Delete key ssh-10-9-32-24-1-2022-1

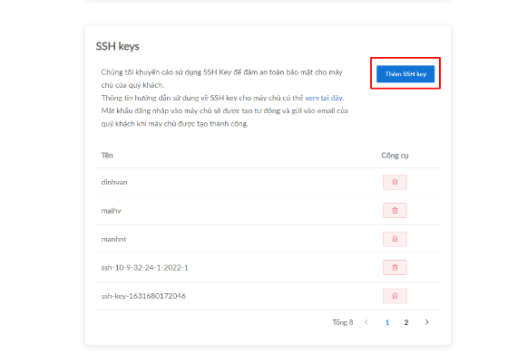395,267
